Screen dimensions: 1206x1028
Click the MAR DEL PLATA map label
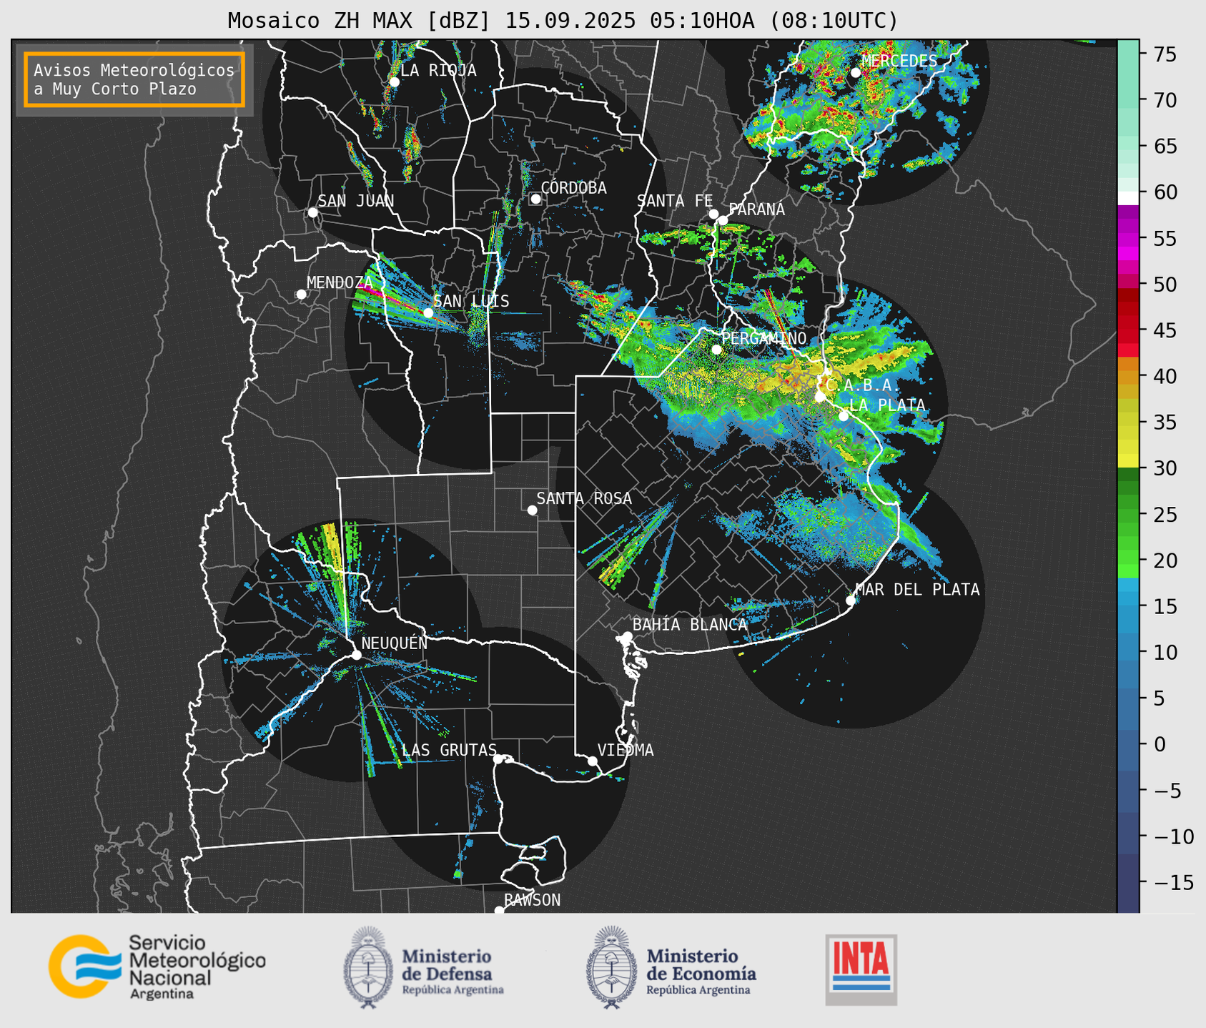tap(917, 590)
